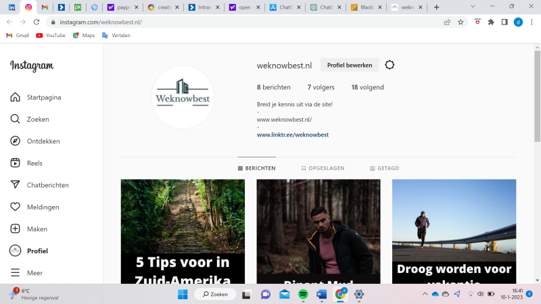541x304 pixels.
Task: Open the taskbar weather widget
Action: [x=34, y=294]
